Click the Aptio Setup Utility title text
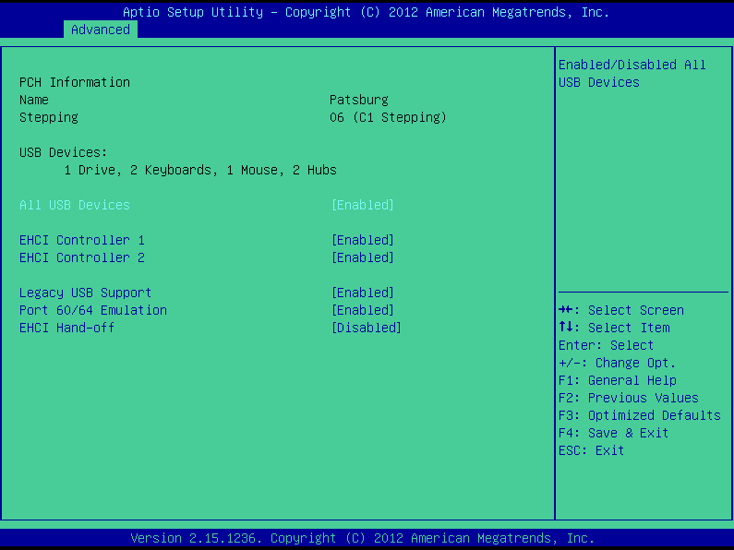This screenshot has width=734, height=550. 366,12
